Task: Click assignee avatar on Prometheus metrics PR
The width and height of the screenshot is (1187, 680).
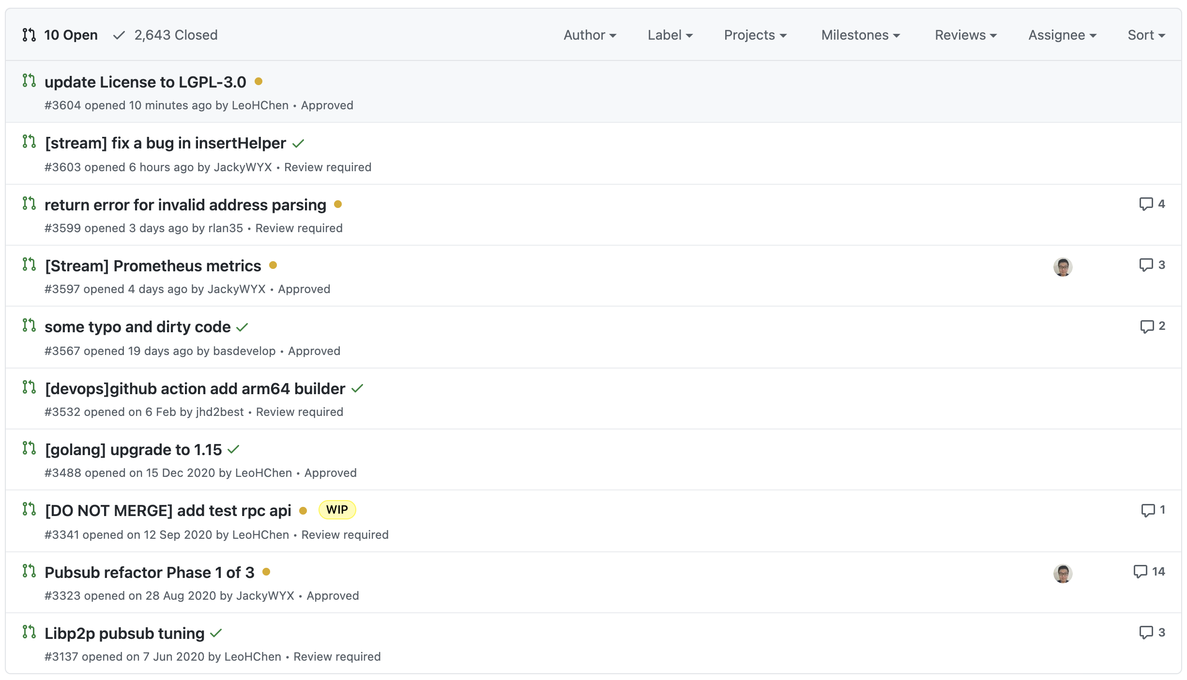Action: tap(1063, 267)
